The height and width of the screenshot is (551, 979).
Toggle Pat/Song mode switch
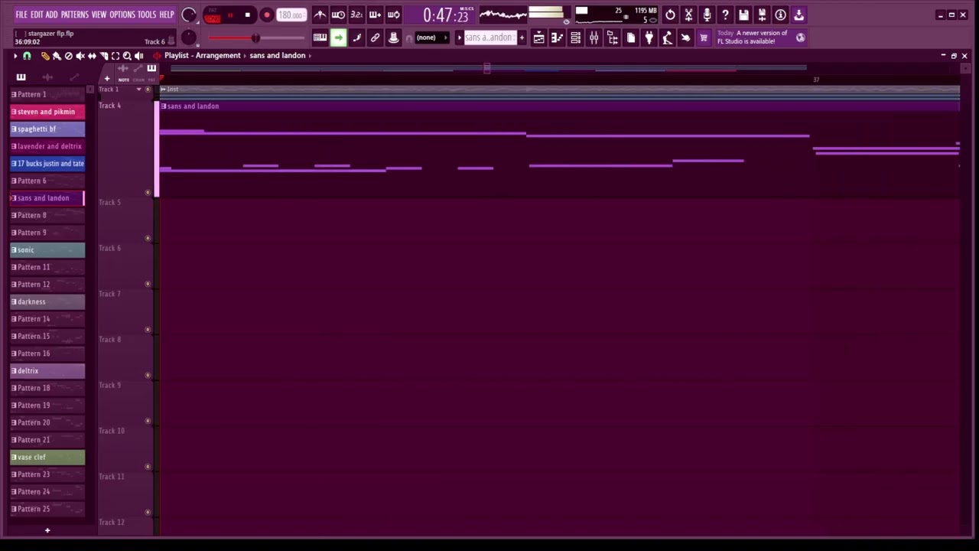pyautogui.click(x=212, y=15)
